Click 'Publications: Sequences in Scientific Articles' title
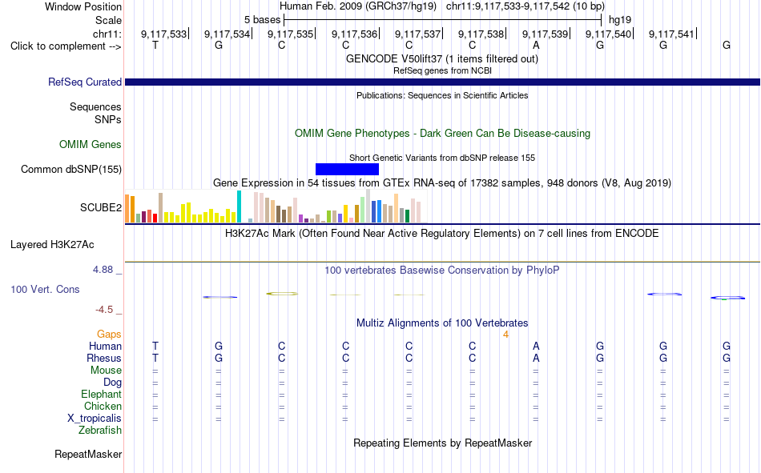Image resolution: width=761 pixels, height=473 pixels. 442,95
